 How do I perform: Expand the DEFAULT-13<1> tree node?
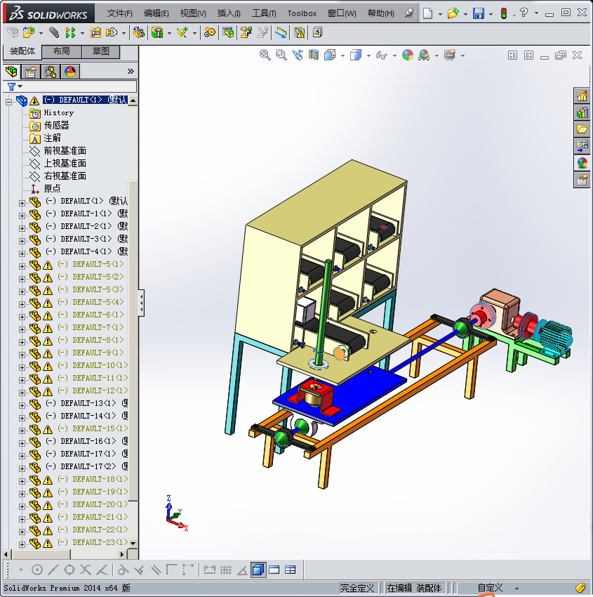pos(22,405)
